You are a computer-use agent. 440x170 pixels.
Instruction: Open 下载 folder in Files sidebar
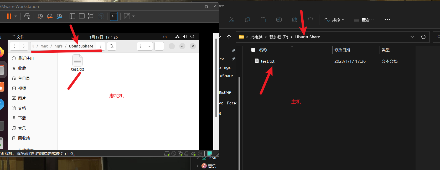pyautogui.click(x=33, y=118)
